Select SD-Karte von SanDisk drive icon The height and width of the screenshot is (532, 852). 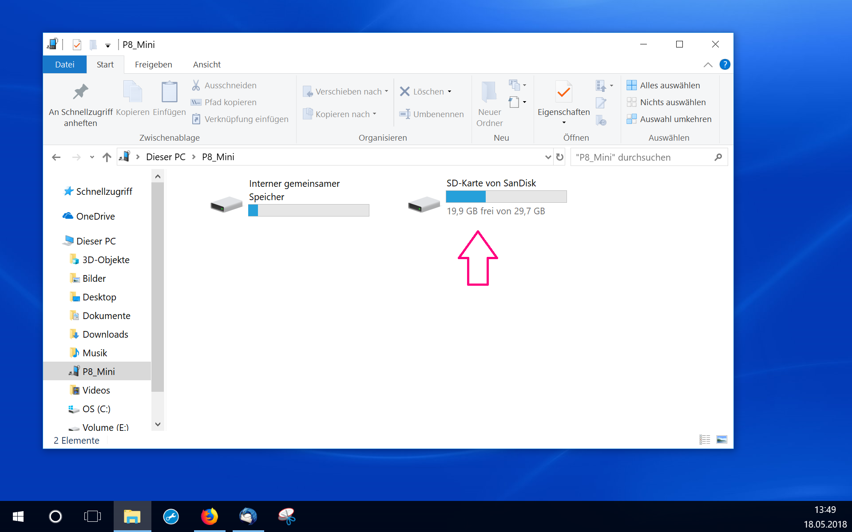[424, 204]
